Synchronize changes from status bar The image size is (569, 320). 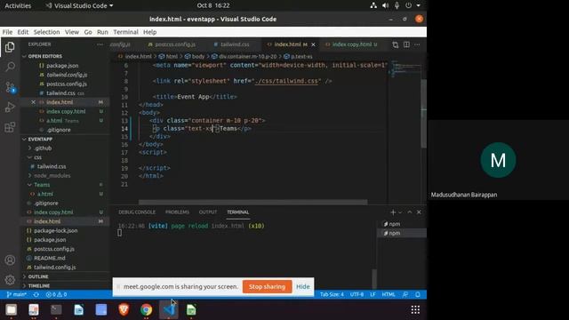(36, 294)
